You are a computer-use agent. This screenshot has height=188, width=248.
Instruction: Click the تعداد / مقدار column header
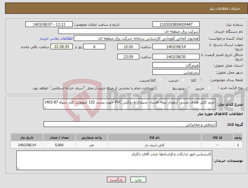pos(59,137)
